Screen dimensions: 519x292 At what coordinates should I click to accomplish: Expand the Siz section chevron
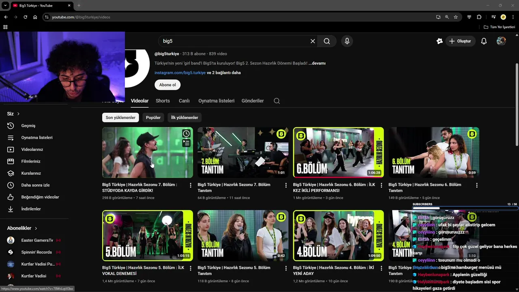(18, 114)
